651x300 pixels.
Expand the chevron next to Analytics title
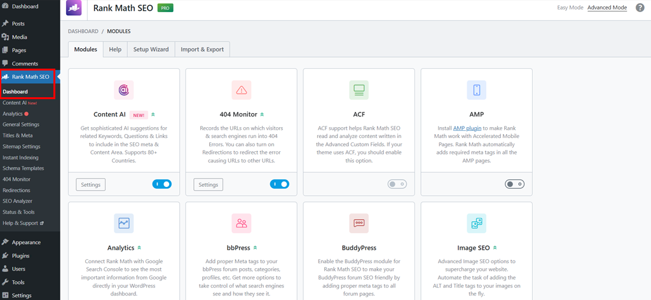[139, 248]
